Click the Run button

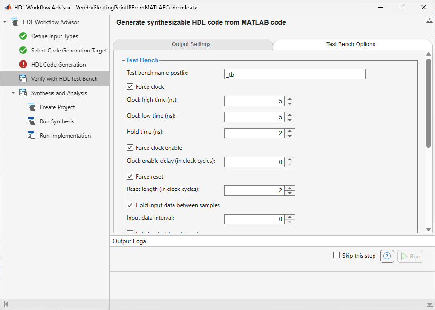(x=410, y=256)
